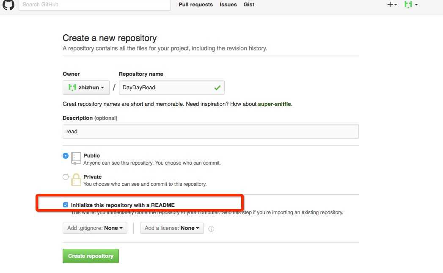Viewport: 443px width, 273px height.
Task: Click the private repository lock icon
Action: (x=76, y=179)
